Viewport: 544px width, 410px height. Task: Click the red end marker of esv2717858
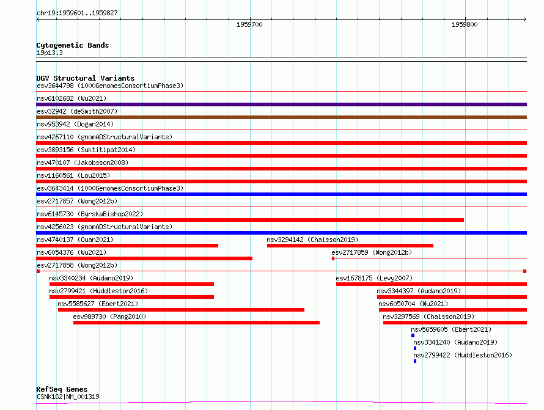pyautogui.click(x=525, y=271)
